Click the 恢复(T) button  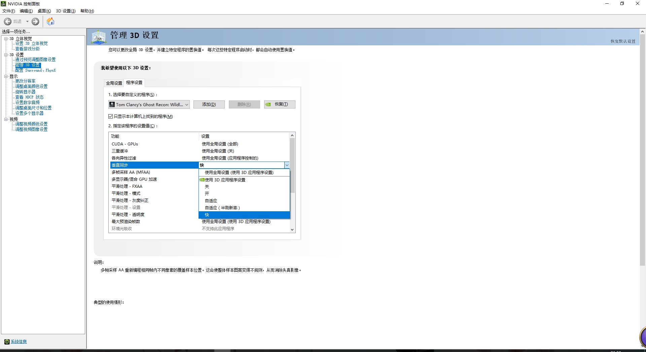pyautogui.click(x=280, y=104)
